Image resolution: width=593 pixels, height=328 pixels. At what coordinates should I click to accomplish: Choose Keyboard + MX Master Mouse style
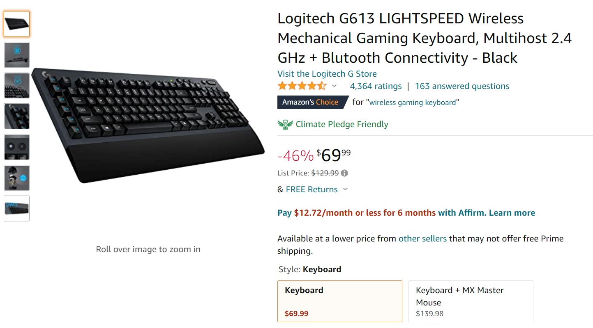[x=471, y=301]
